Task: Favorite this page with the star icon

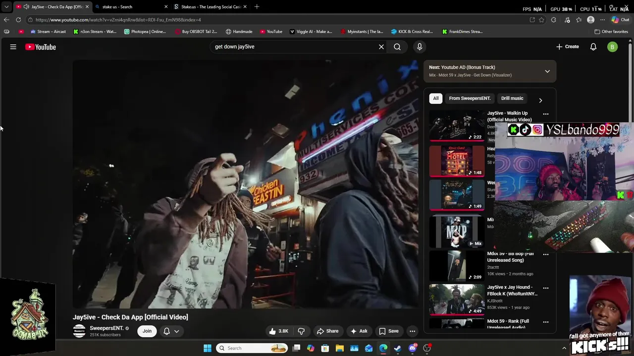Action: pyautogui.click(x=541, y=20)
